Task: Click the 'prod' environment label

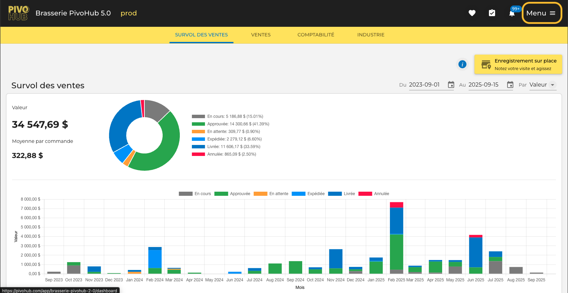Action: click(129, 13)
